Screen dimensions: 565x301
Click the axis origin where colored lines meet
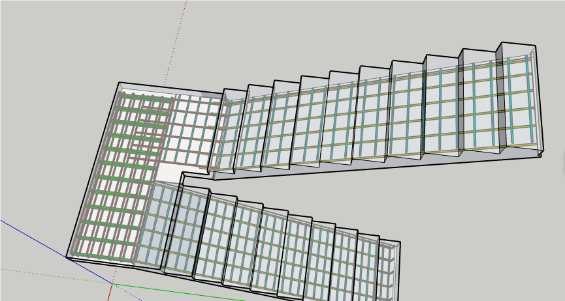112,283
